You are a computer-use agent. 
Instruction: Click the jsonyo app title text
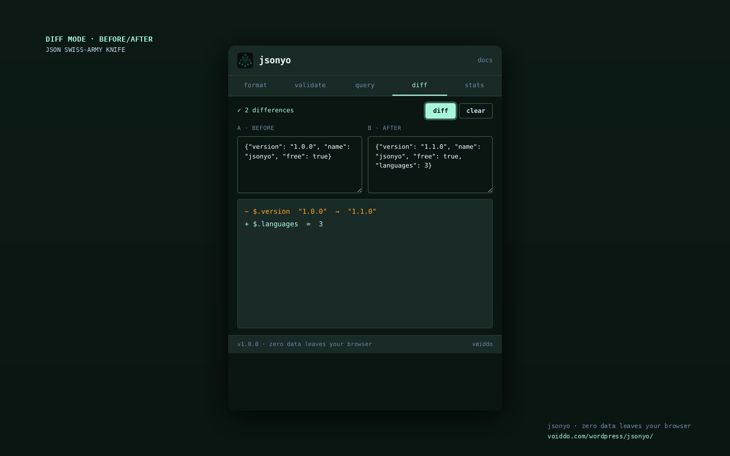(275, 60)
